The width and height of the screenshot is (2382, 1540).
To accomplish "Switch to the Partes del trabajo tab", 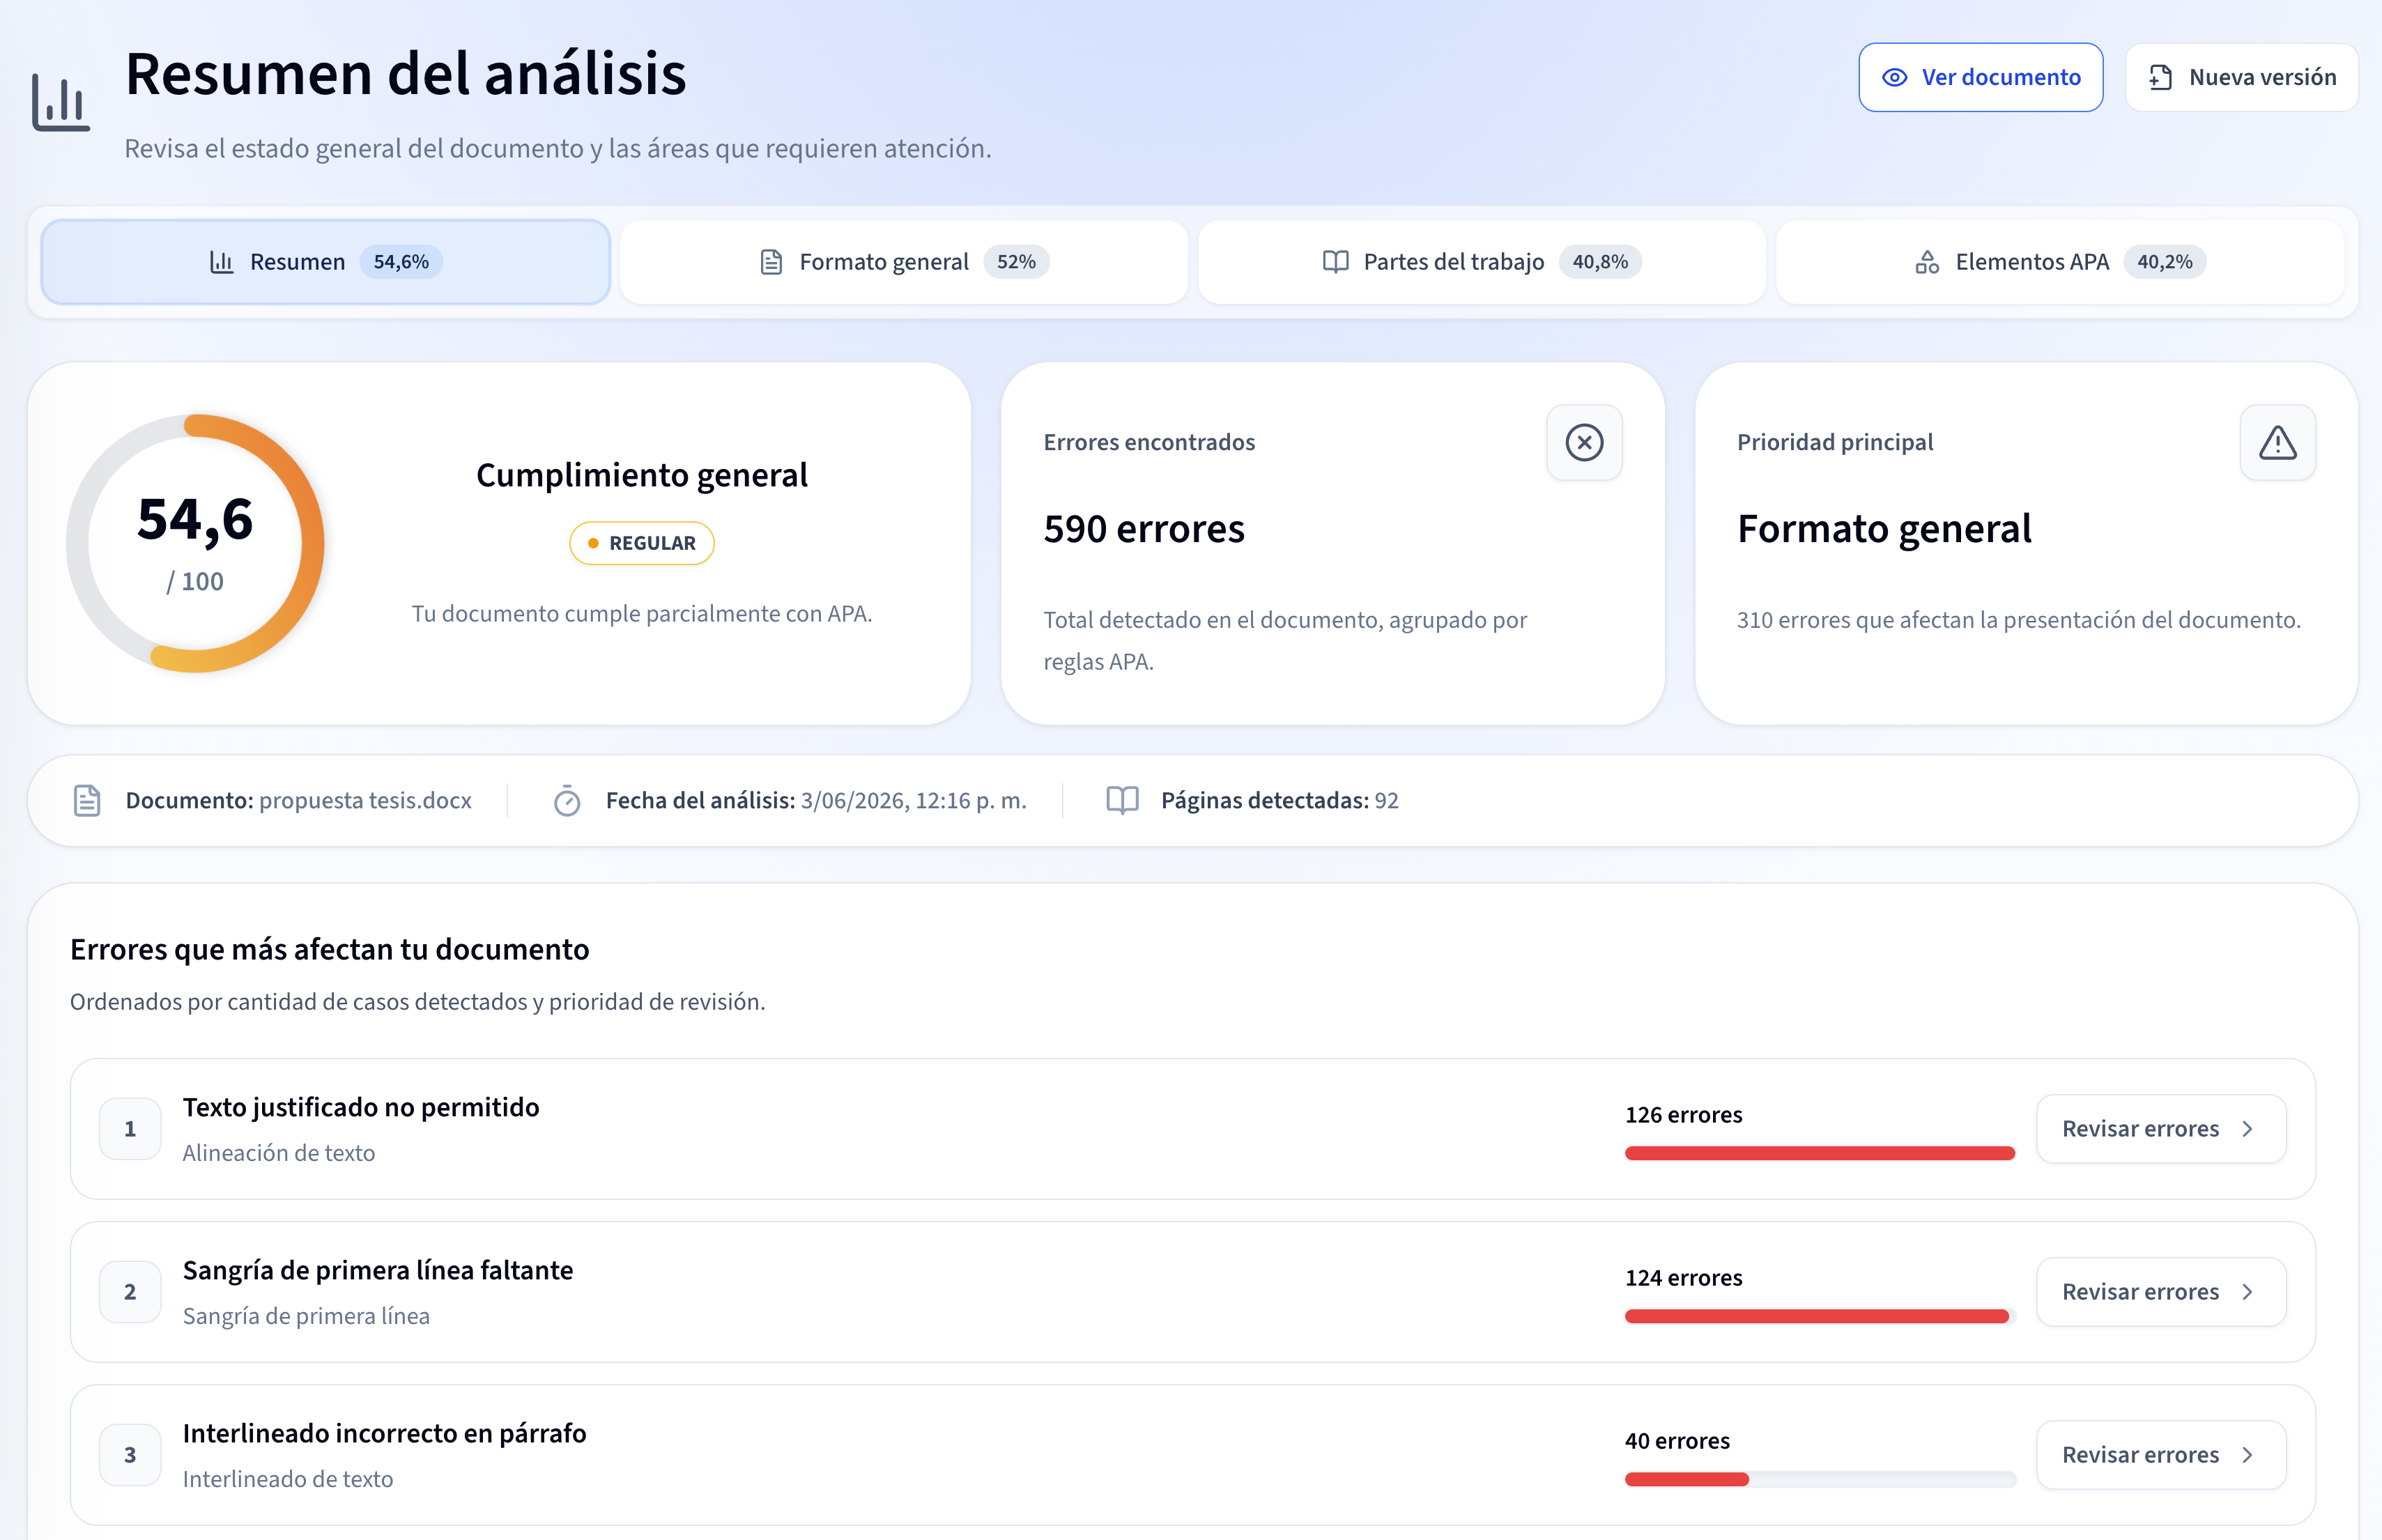I will pyautogui.click(x=1481, y=262).
